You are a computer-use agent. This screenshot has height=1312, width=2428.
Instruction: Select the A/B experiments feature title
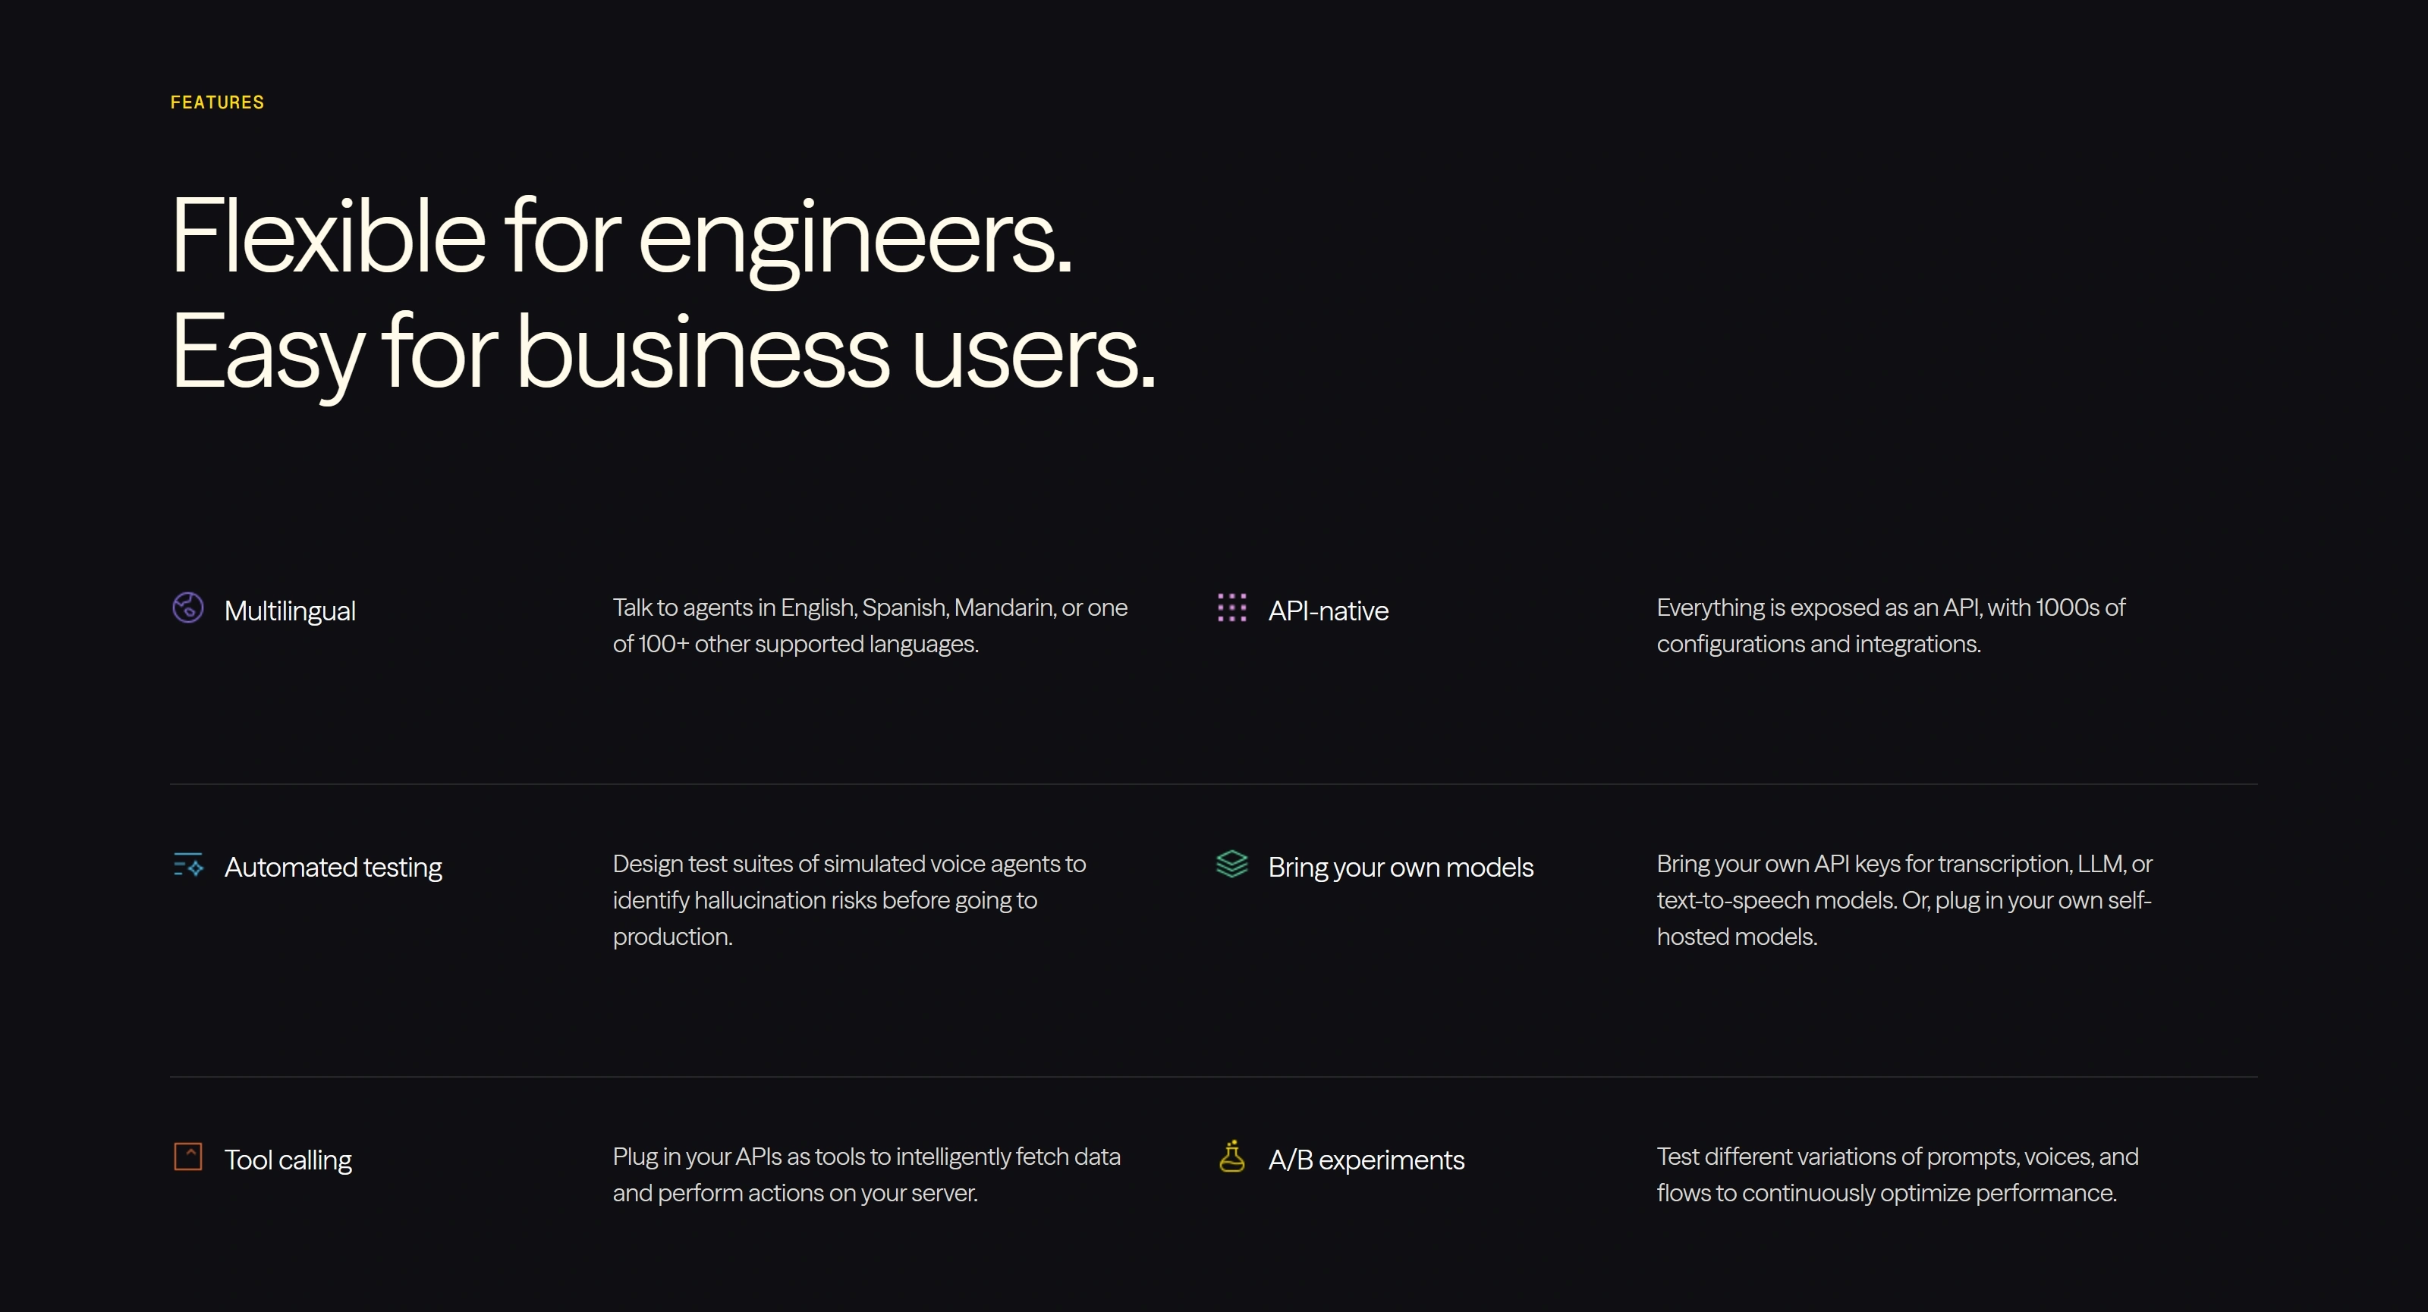[1367, 1160]
